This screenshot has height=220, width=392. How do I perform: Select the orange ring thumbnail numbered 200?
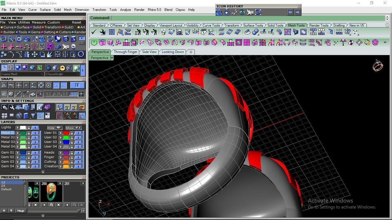click(x=51, y=192)
